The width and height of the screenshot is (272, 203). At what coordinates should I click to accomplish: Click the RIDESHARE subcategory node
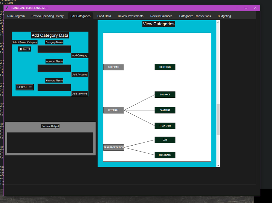coord(165,155)
